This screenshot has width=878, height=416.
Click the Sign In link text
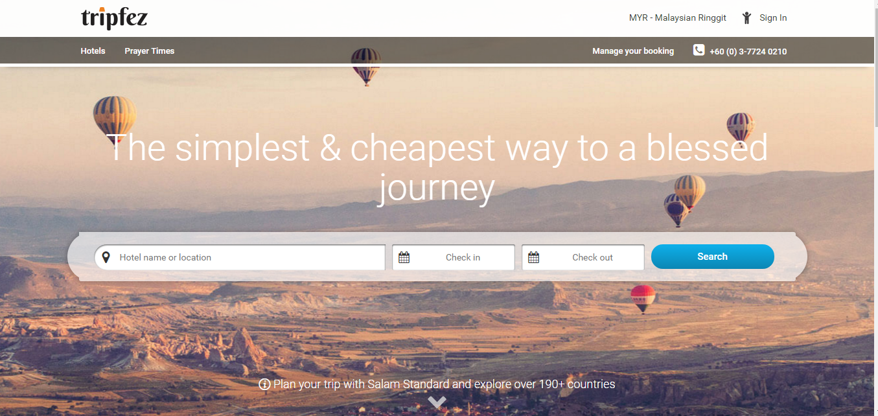(x=773, y=17)
